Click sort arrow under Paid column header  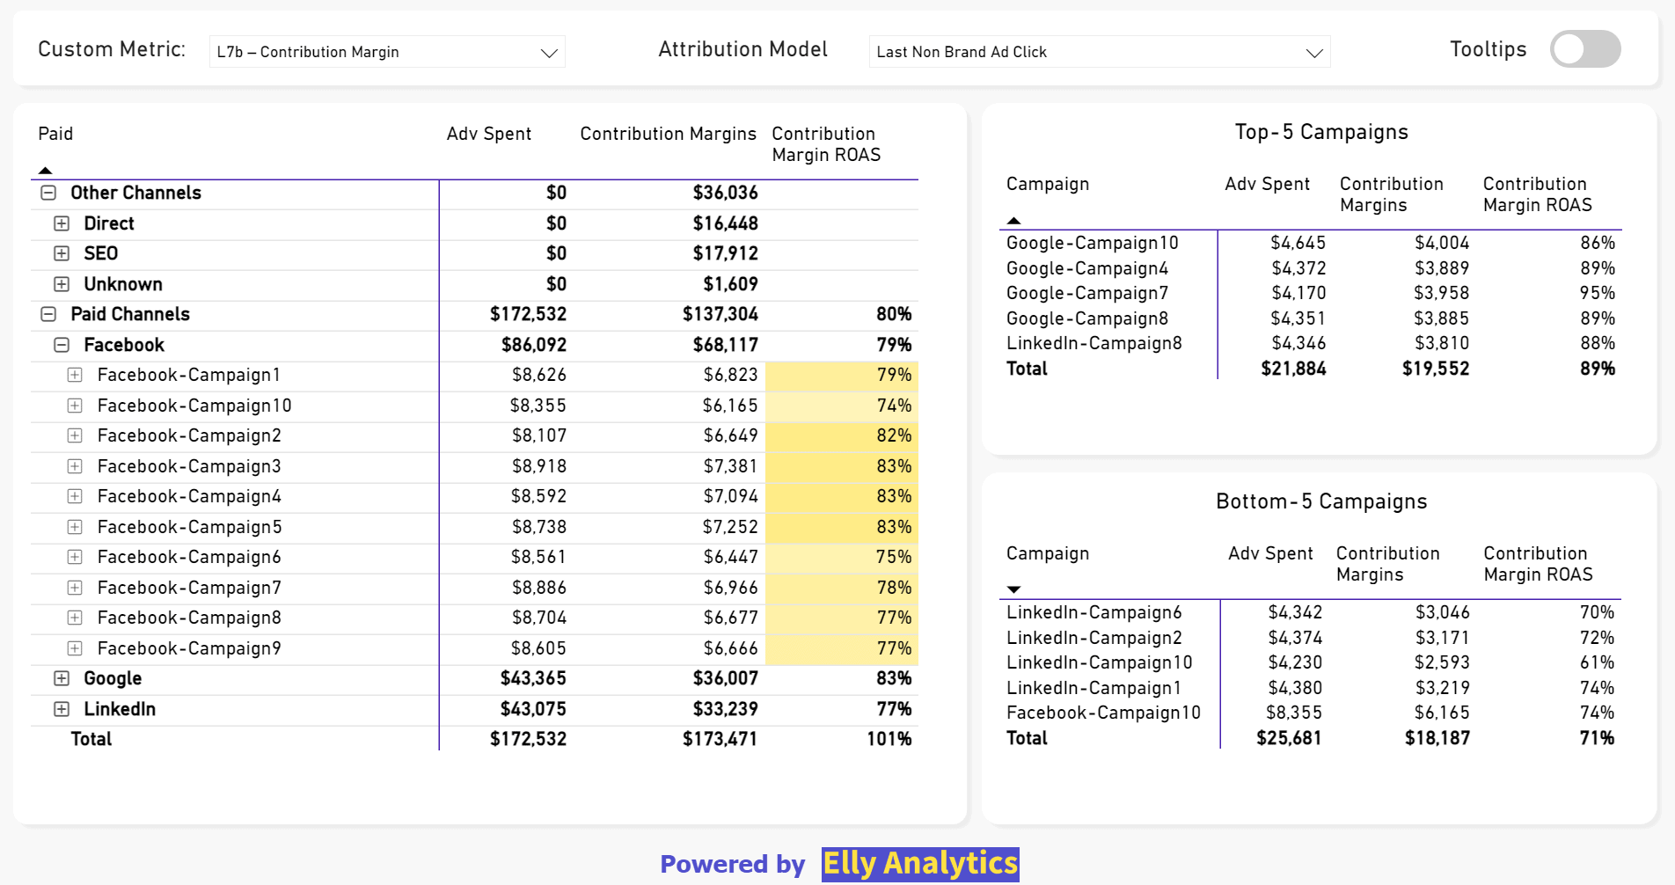point(46,170)
